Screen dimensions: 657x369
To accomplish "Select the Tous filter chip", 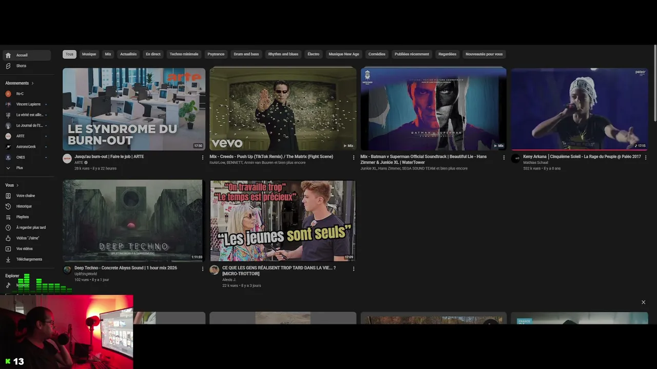I will point(69,54).
